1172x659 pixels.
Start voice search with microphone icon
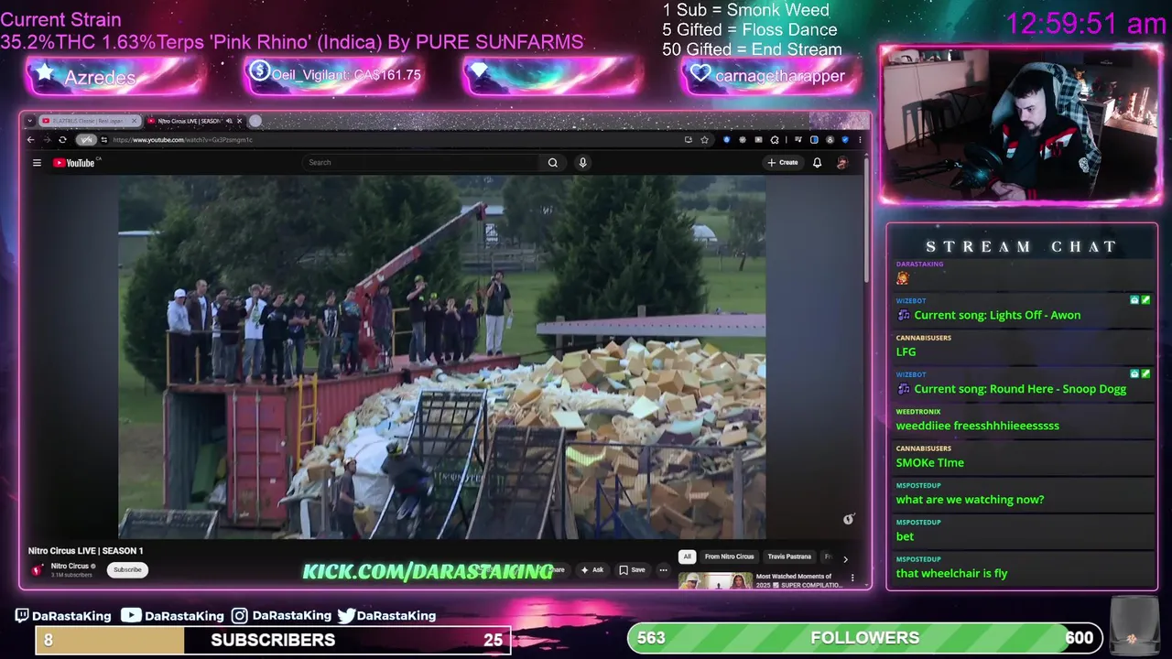(582, 163)
